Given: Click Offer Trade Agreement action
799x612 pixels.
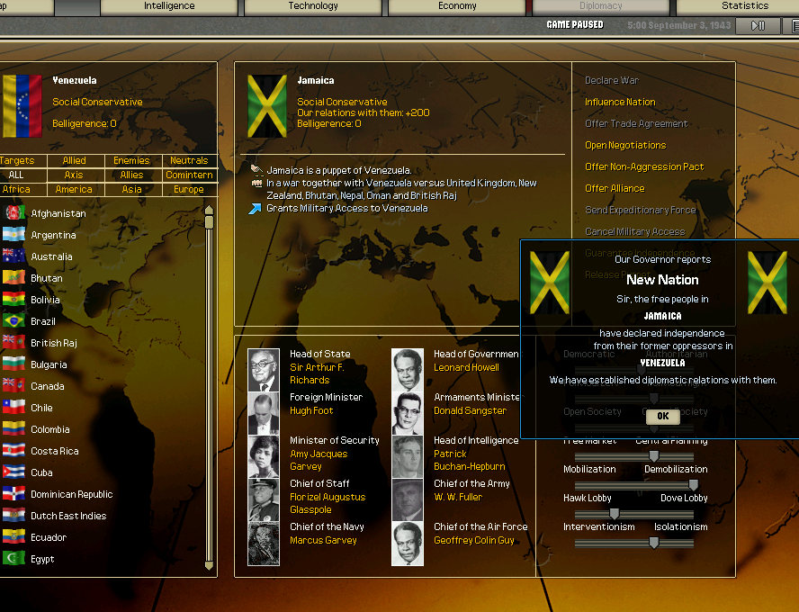Looking at the screenshot, I should [636, 123].
